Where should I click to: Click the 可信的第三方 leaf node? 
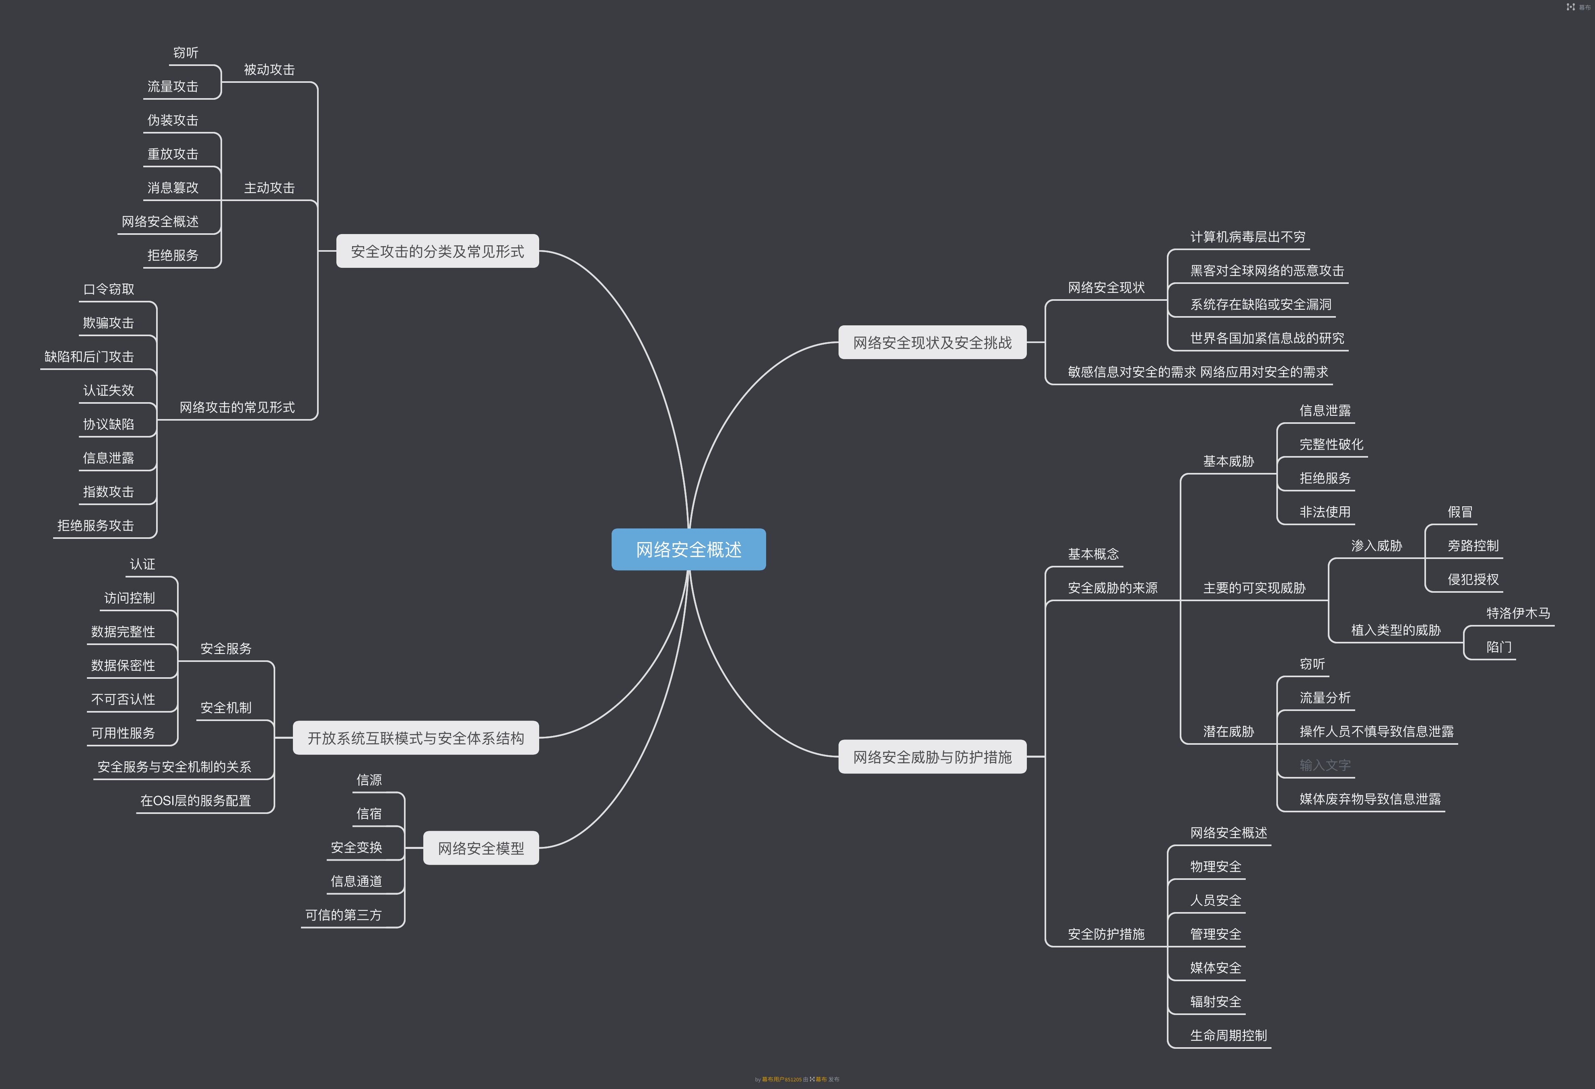pos(343,915)
